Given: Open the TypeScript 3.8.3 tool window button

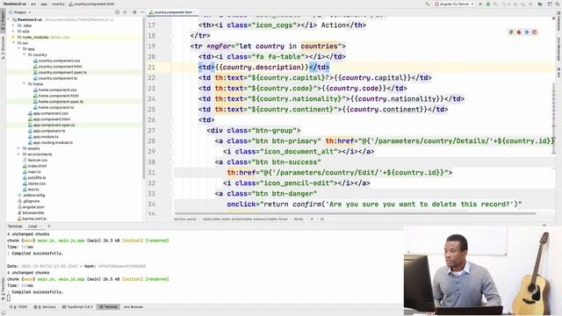Looking at the screenshot, I should point(77,307).
